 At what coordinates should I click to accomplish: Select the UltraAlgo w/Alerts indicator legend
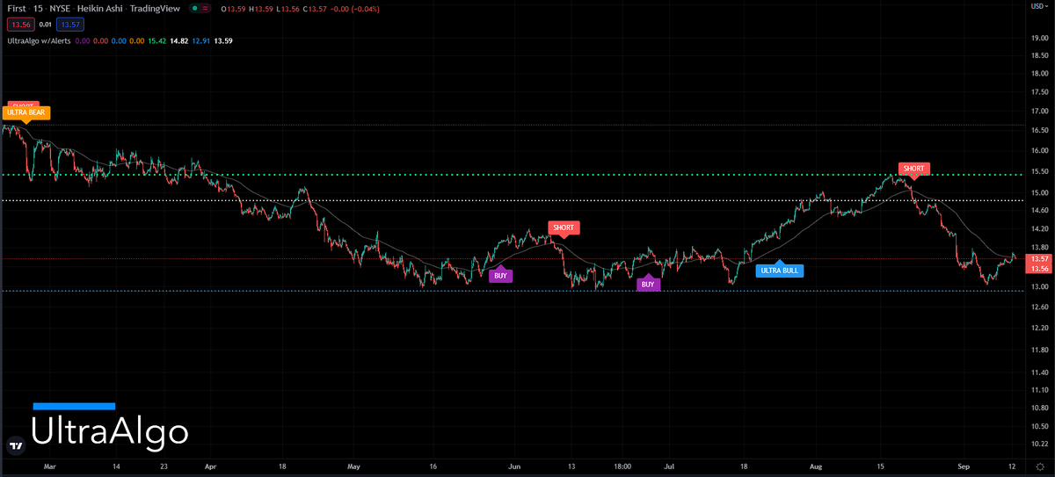[39, 40]
